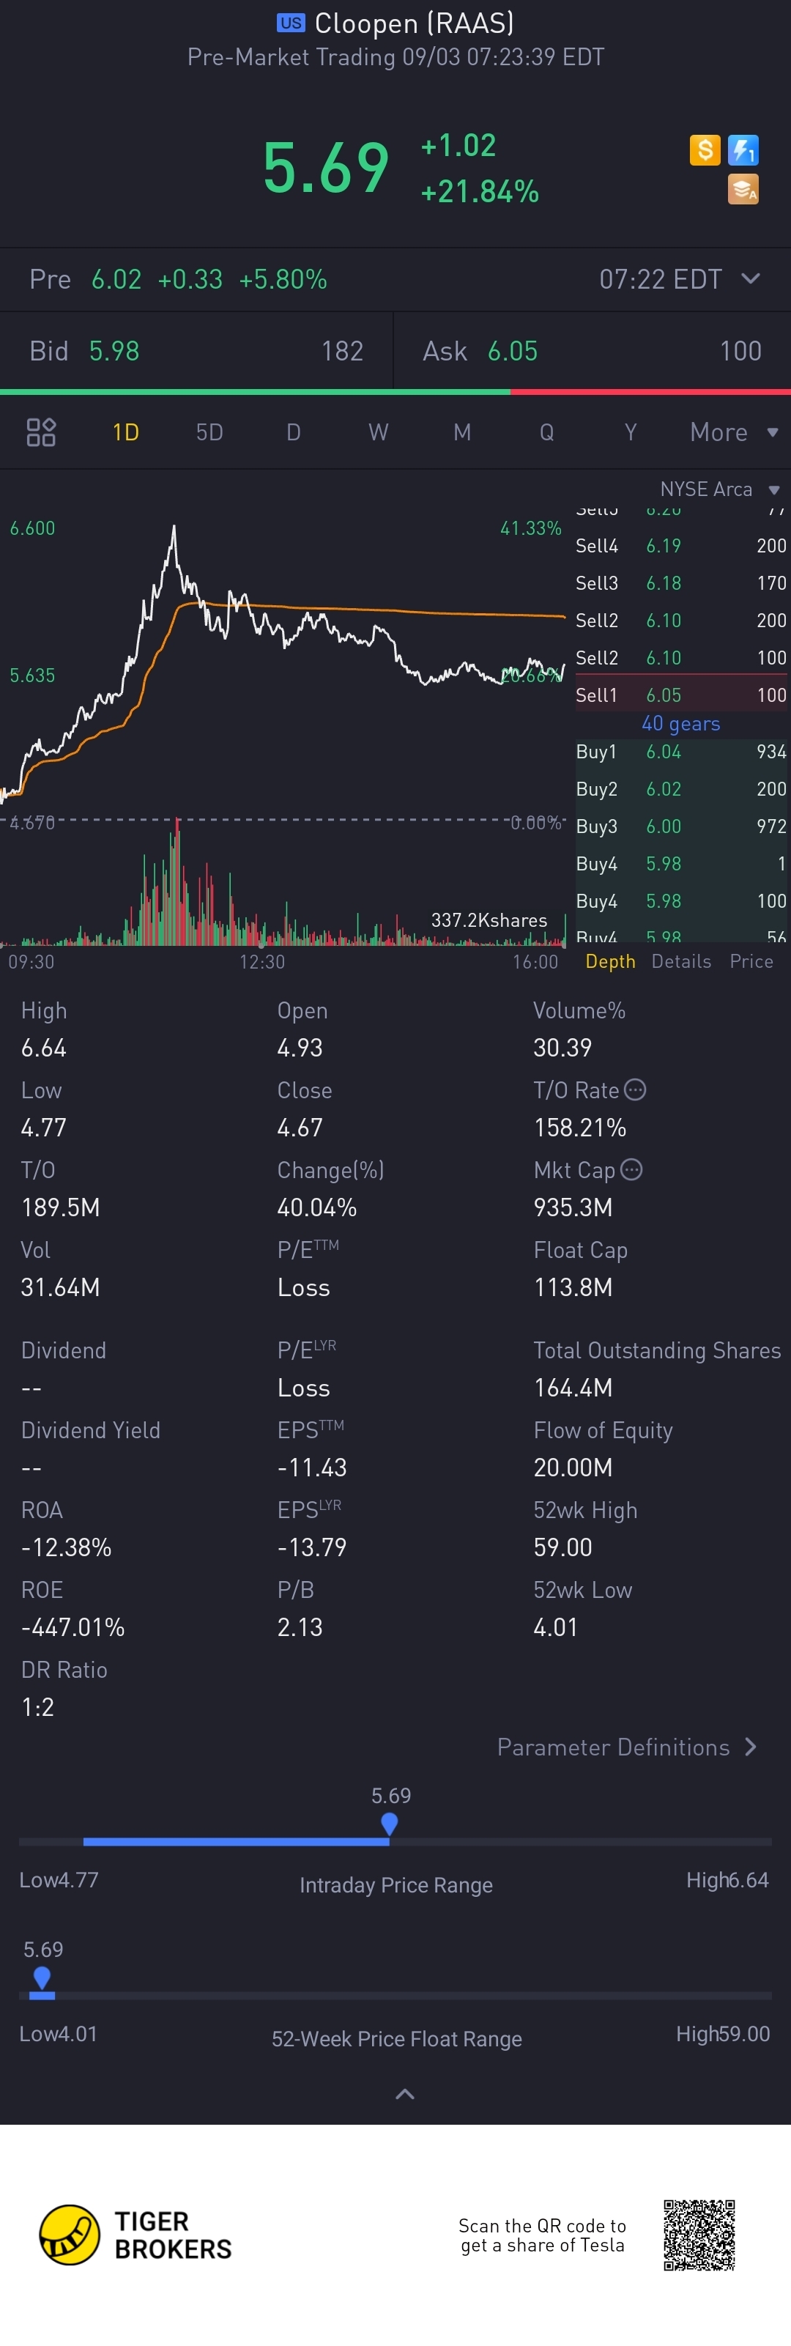Select the 1D chart tab
This screenshot has width=791, height=2346.
[x=126, y=432]
